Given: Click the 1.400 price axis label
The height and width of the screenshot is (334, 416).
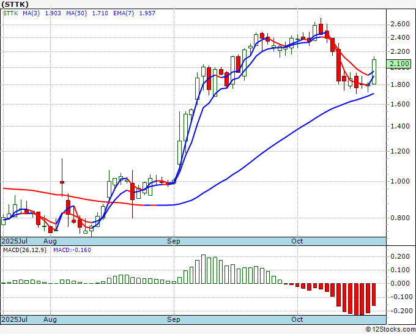Looking at the screenshot, I should tap(400, 126).
